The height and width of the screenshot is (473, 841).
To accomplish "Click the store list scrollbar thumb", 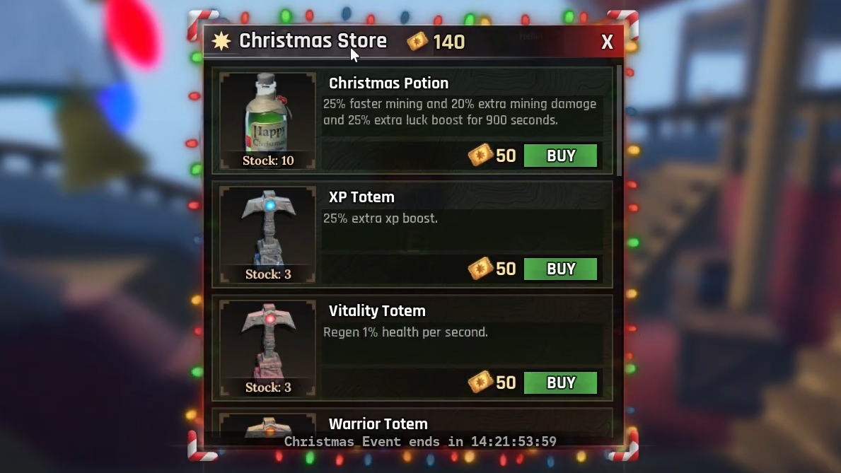I will 620,120.
